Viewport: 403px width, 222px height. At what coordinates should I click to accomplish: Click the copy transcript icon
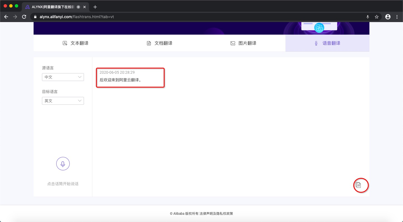[x=358, y=185]
